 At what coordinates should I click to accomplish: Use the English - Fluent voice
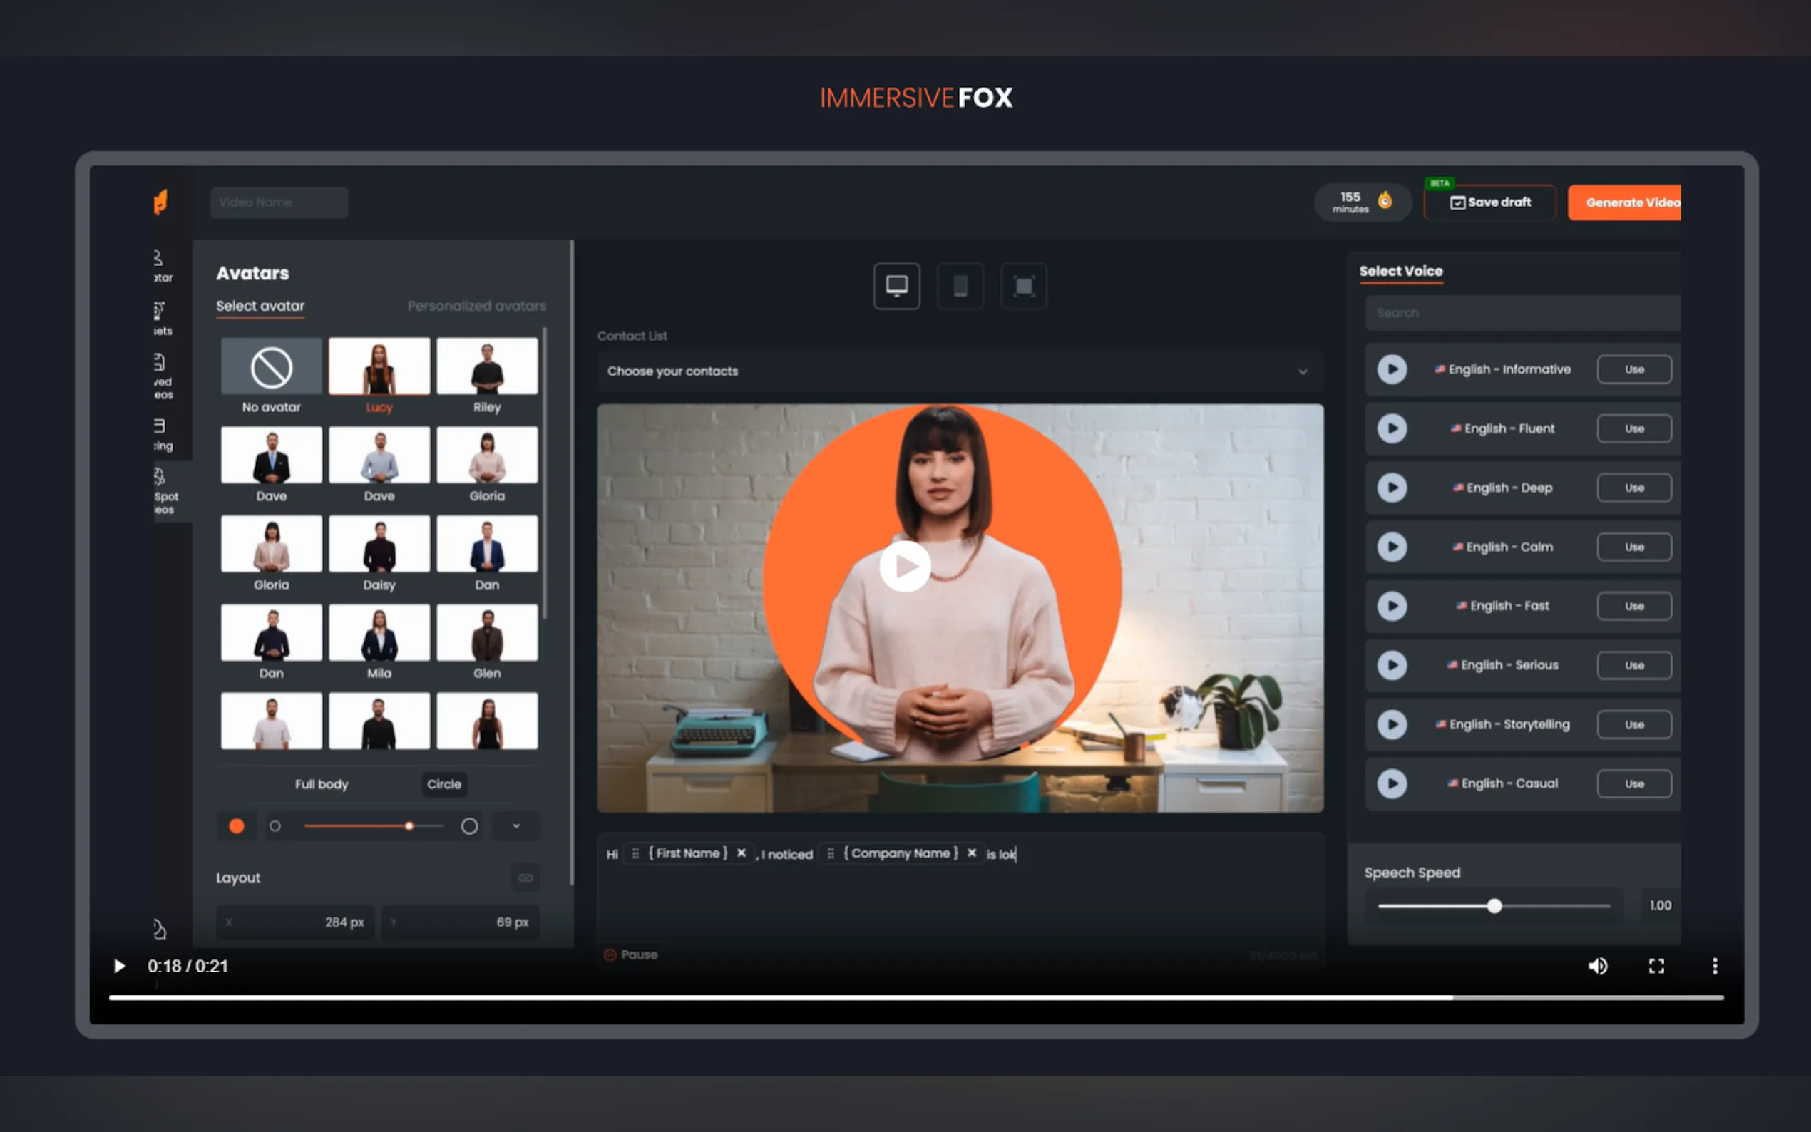(x=1633, y=428)
